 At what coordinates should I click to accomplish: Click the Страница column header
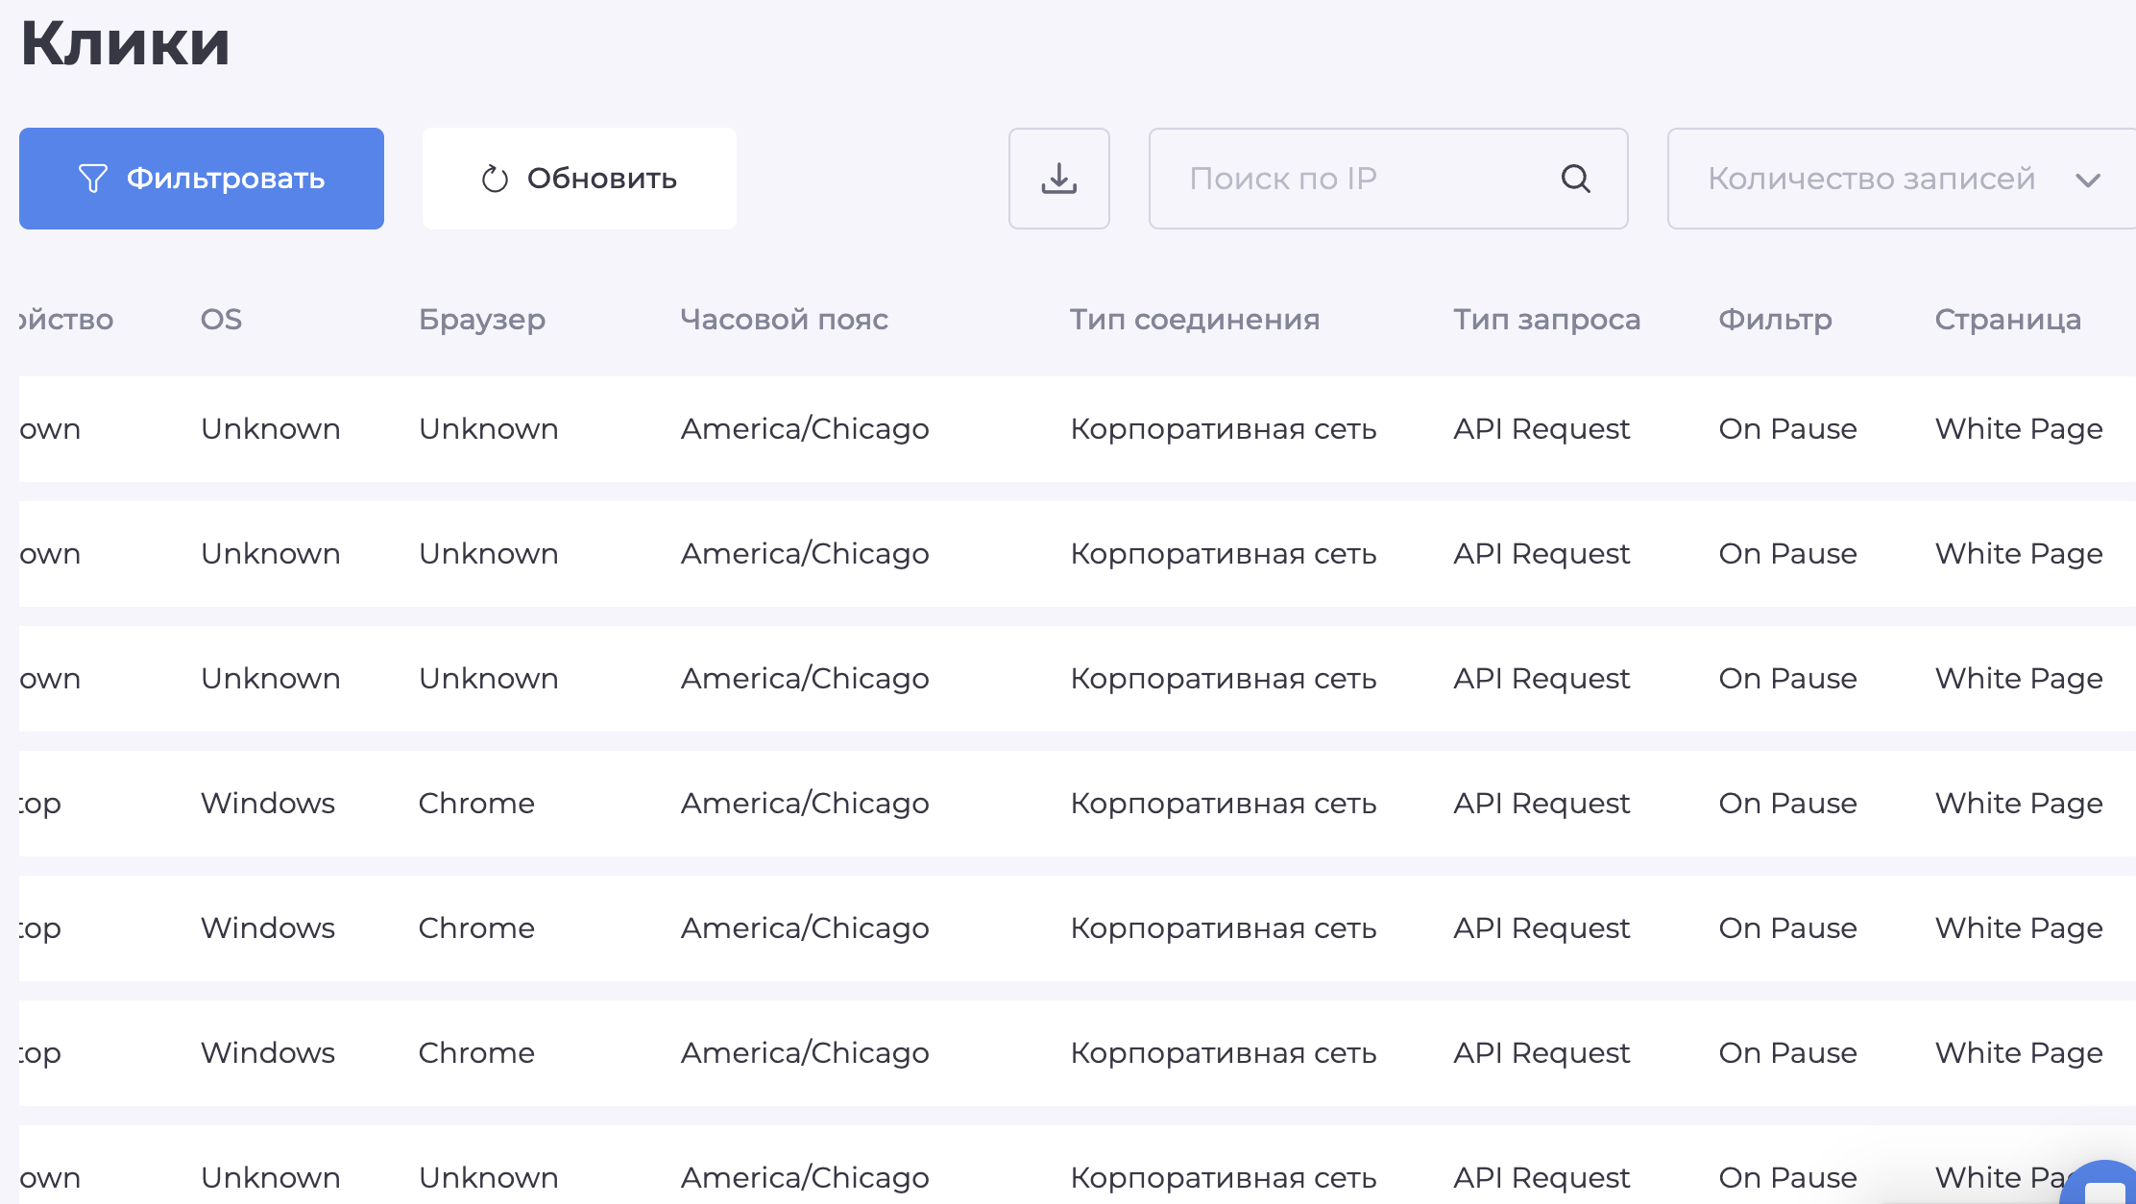2007,320
